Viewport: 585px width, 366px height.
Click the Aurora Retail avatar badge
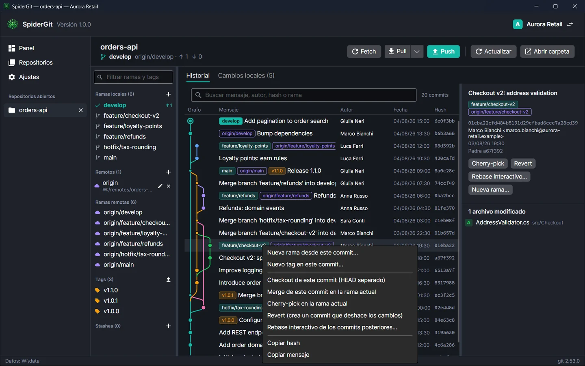518,24
